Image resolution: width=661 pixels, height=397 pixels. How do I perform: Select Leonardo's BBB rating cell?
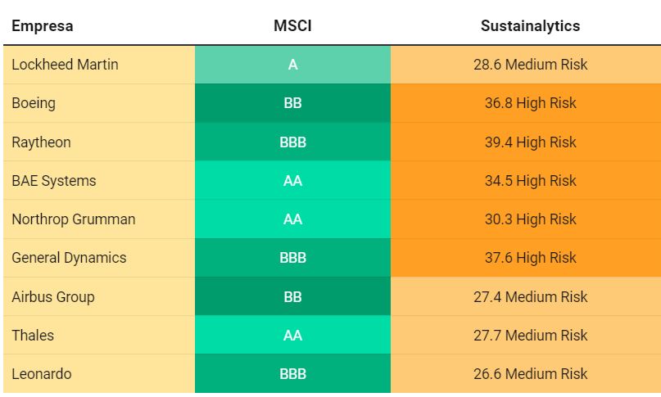[x=292, y=374]
